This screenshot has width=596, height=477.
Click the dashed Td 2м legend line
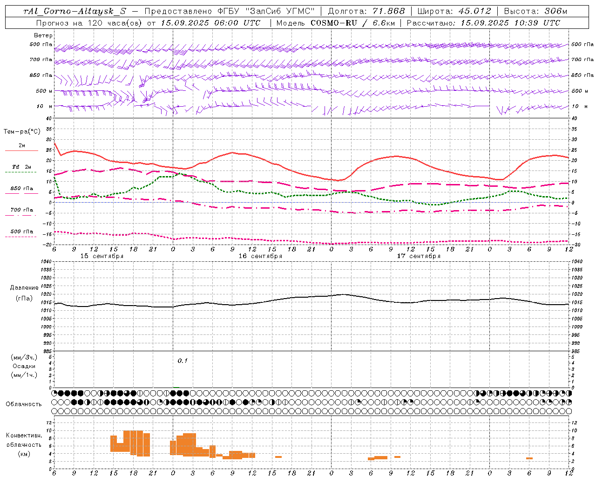[x=20, y=172]
